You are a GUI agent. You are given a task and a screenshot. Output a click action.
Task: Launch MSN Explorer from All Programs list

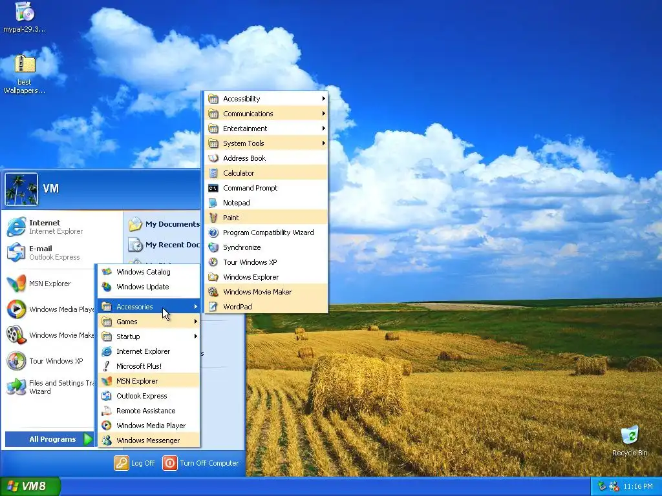[x=149, y=381]
